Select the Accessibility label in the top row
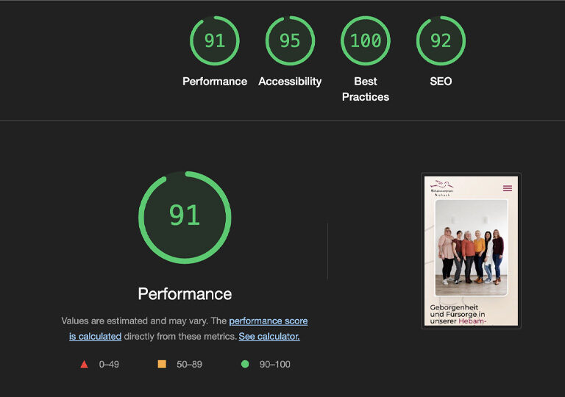565x397 pixels. 290,82
